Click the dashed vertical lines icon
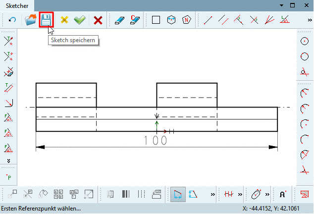This screenshot has width=314, height=214. 141,194
